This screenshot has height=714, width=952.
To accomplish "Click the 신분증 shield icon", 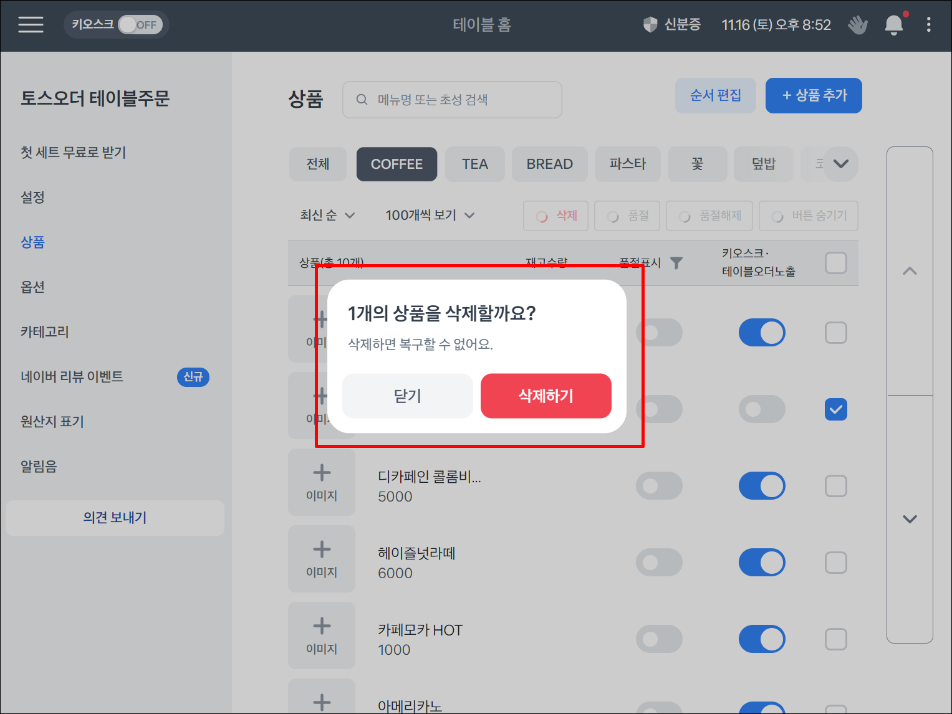I will pos(650,25).
